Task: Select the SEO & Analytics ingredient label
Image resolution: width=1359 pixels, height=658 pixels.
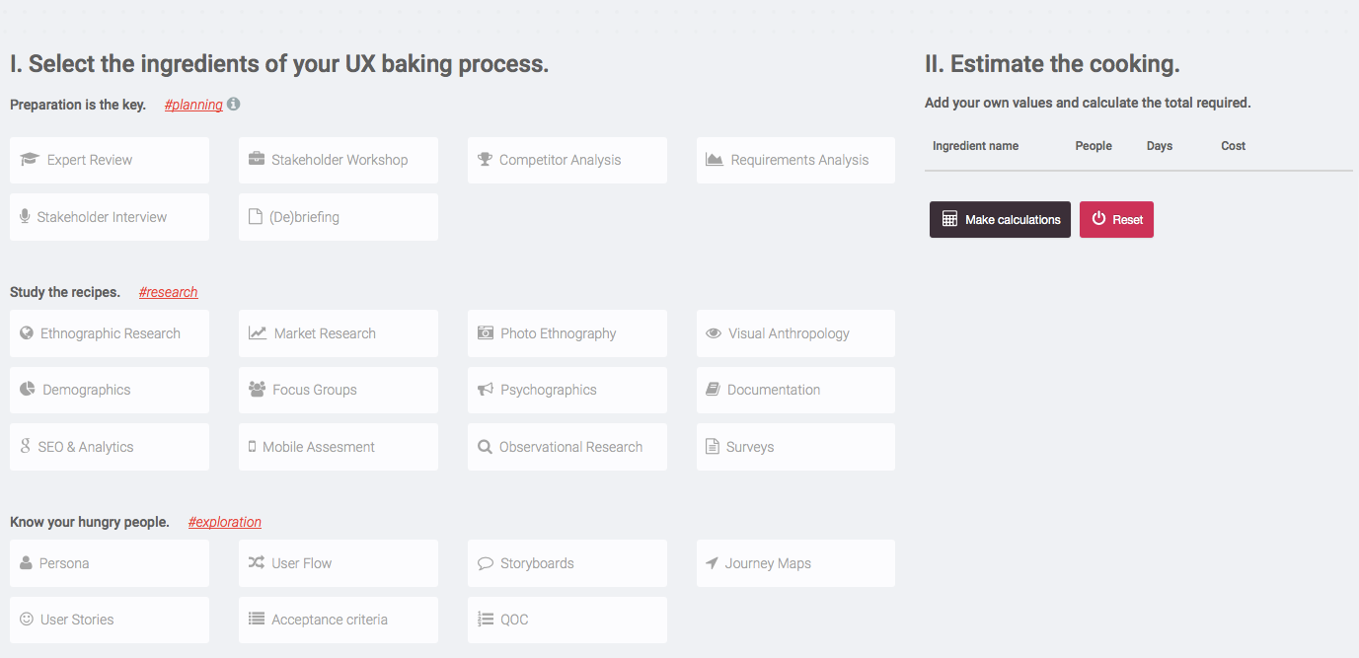Action: tap(86, 447)
